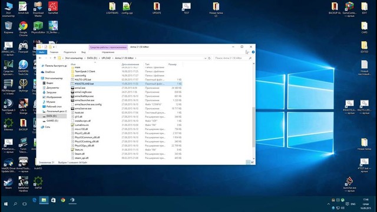The image size is (377, 212).
Task: Open Microsoft Edge from taskbar
Action: point(34,200)
